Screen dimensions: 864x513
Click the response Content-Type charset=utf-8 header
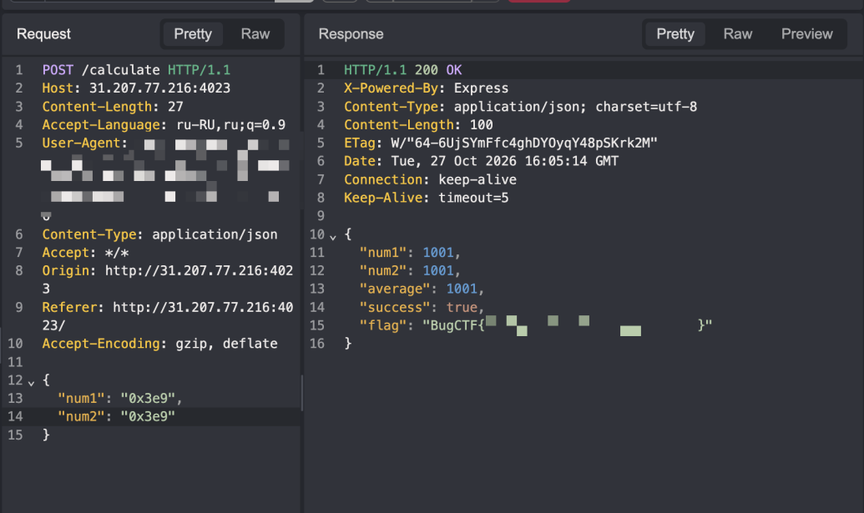tap(520, 106)
